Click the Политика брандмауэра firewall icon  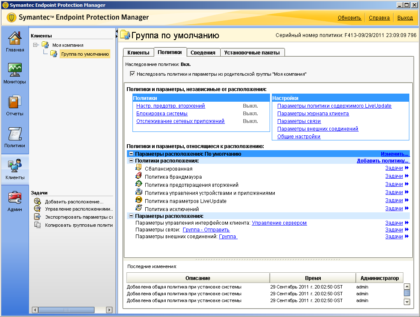(x=138, y=176)
